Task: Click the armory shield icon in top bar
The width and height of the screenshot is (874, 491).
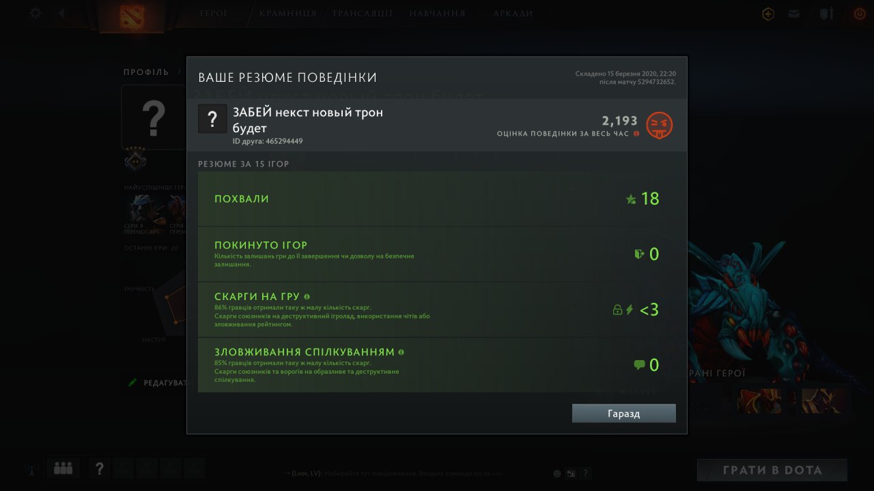Action: coord(826,14)
